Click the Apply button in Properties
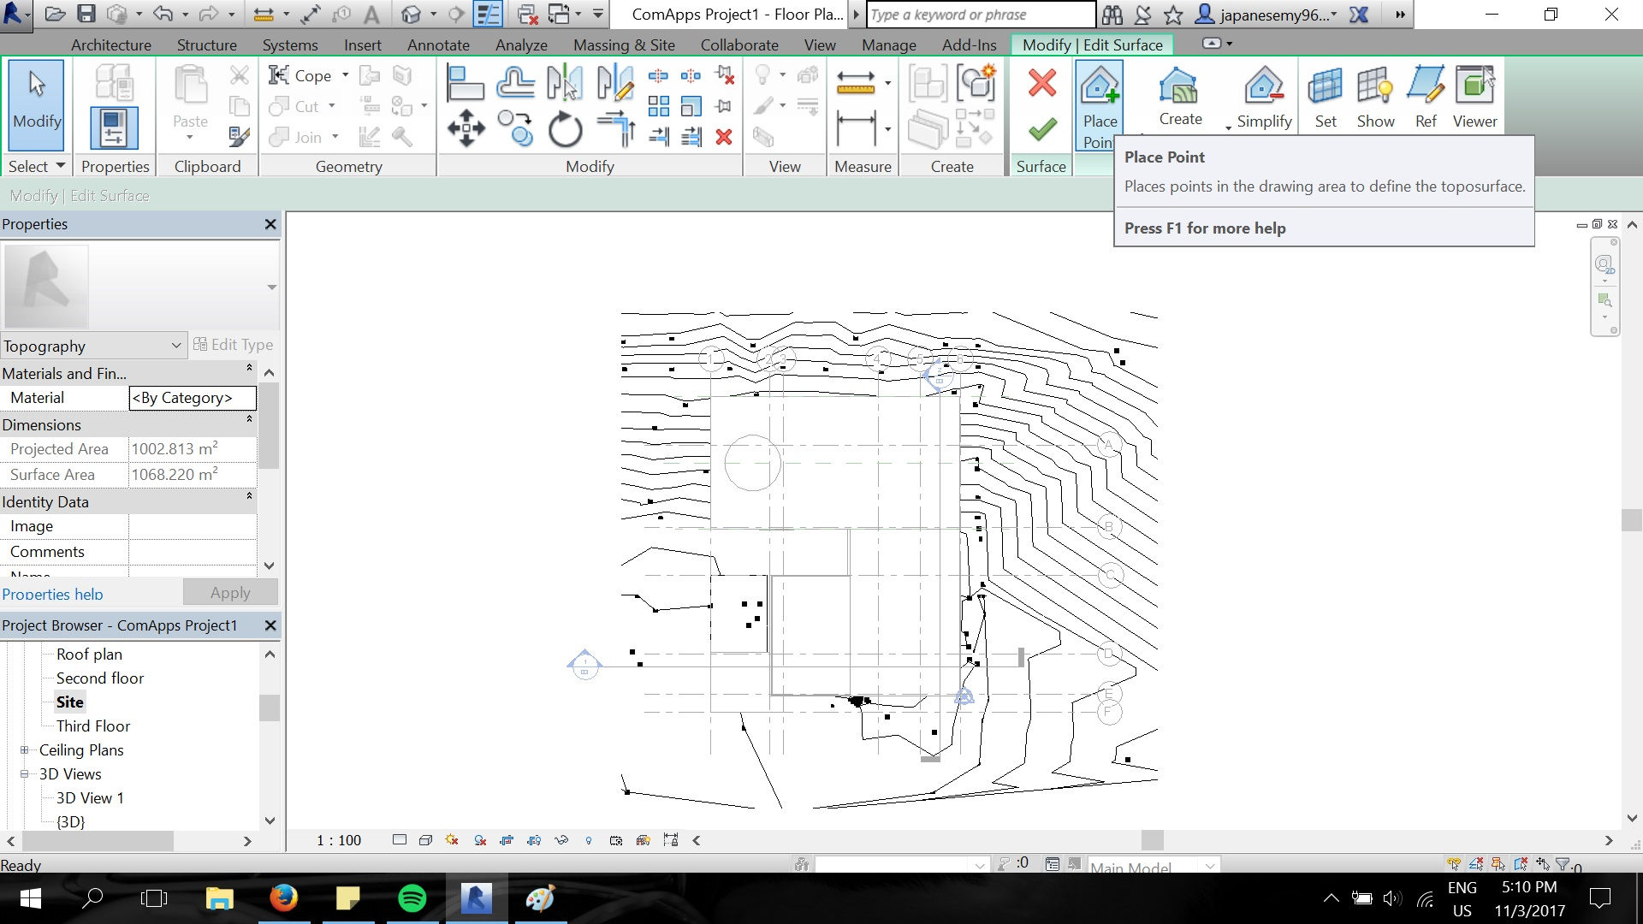This screenshot has height=924, width=1643. click(x=230, y=592)
